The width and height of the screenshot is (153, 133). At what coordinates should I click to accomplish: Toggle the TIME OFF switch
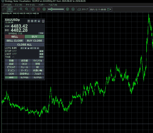(x=41, y=57)
